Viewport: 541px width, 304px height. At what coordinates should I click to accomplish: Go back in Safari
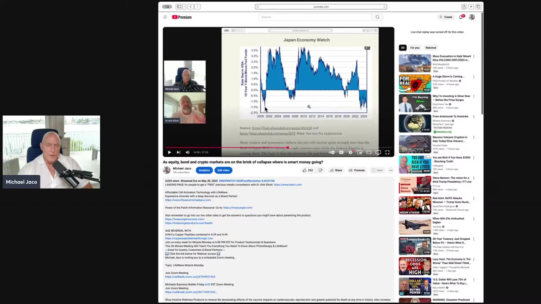[191, 7]
